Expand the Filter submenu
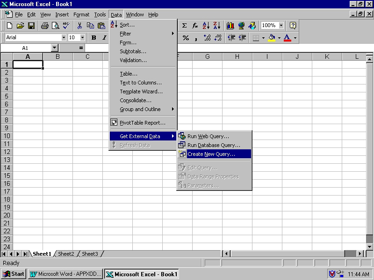Screen dimensions: 374x280 click(143, 34)
